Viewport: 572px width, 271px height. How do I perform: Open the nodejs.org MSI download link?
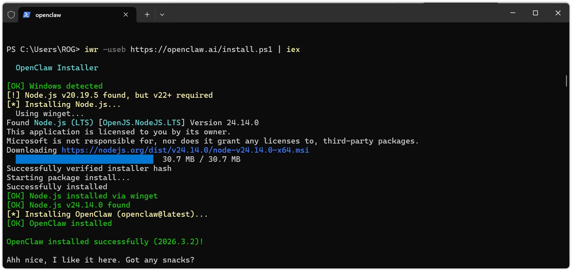(x=185, y=150)
